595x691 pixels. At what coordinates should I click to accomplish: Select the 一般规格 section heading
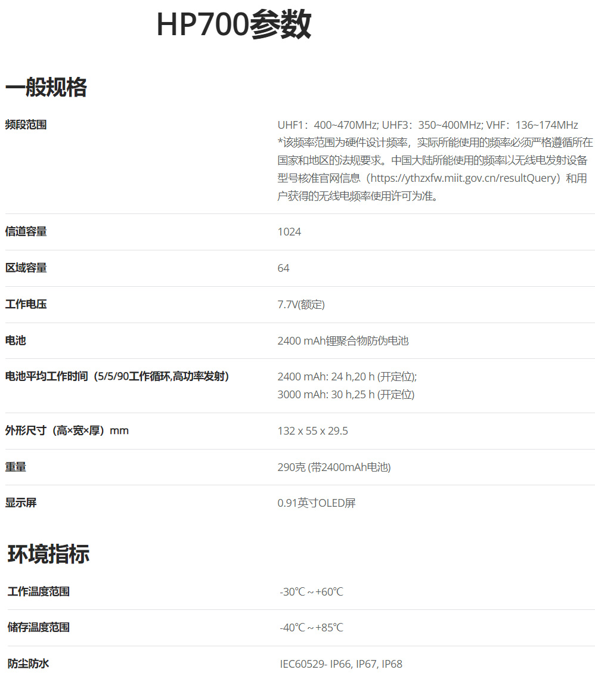(47, 88)
